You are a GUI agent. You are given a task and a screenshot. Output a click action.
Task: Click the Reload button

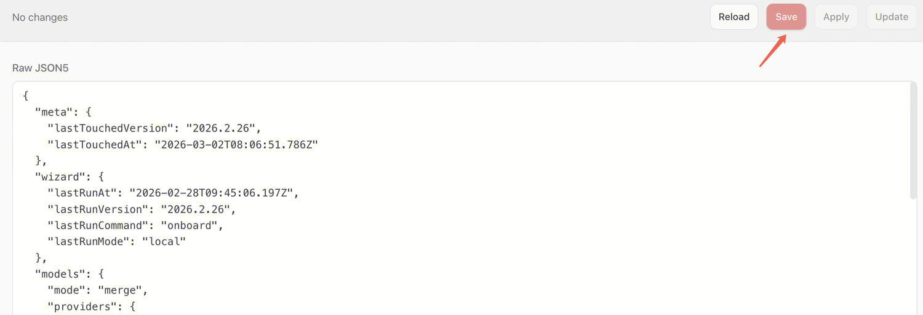click(x=733, y=17)
